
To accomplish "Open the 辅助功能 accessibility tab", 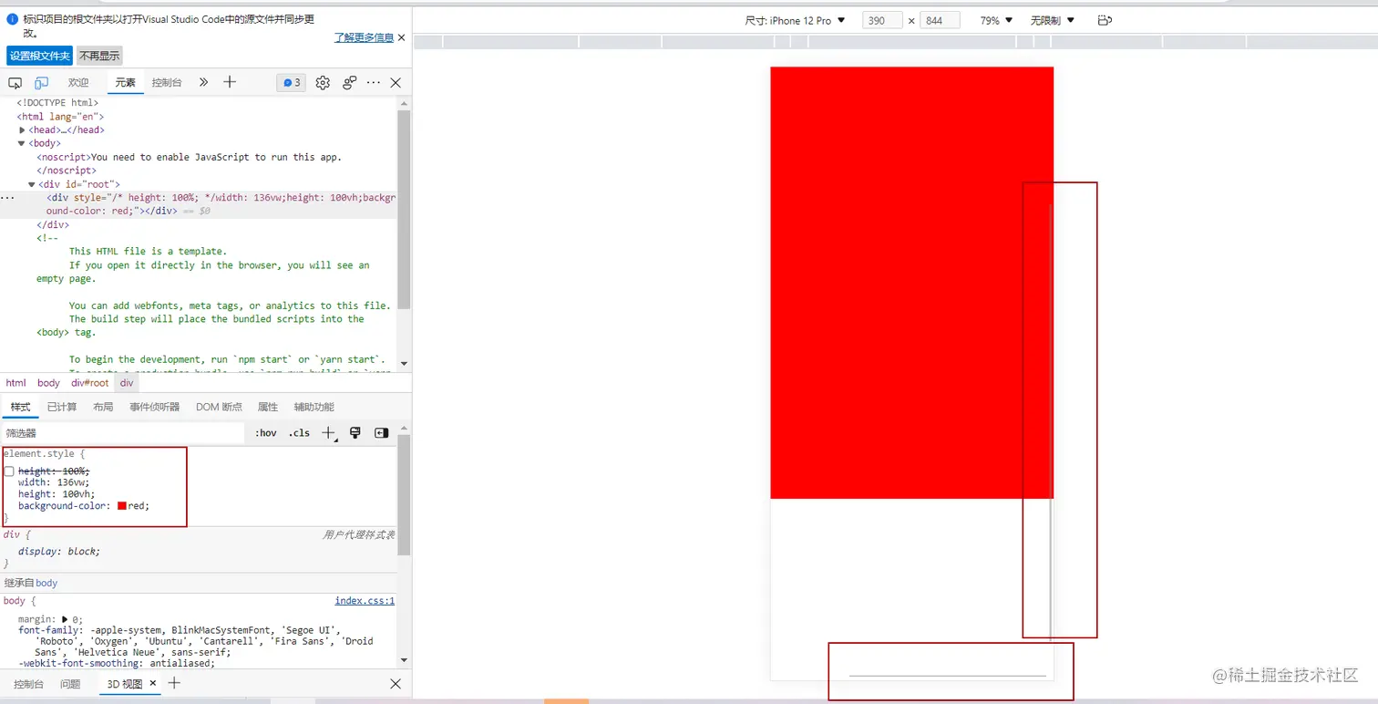I will 314,407.
